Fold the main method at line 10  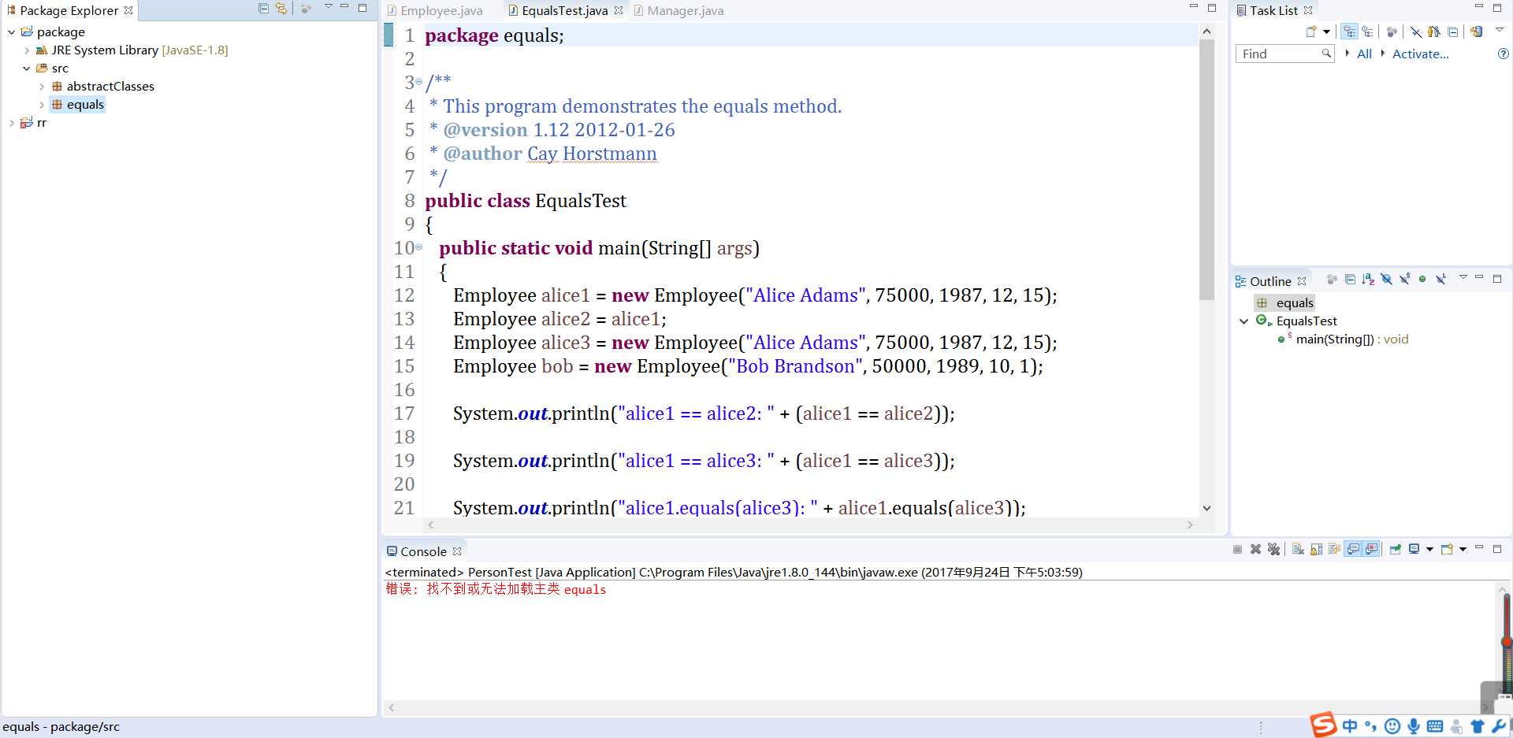pos(418,247)
